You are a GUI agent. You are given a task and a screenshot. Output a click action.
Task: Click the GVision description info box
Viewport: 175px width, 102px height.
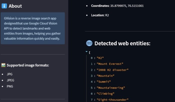33,28
